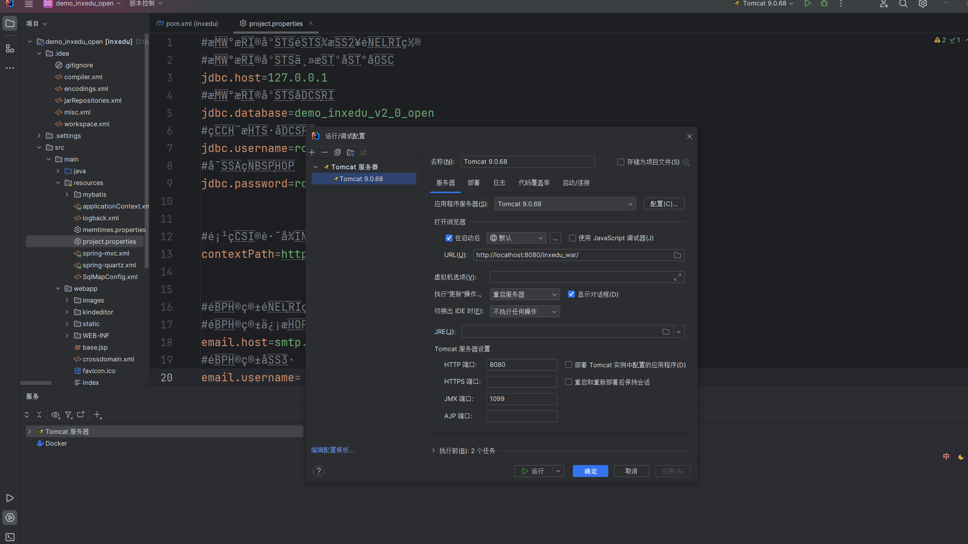Open the Structure tool window icon
This screenshot has height=544, width=968.
pos(10,49)
